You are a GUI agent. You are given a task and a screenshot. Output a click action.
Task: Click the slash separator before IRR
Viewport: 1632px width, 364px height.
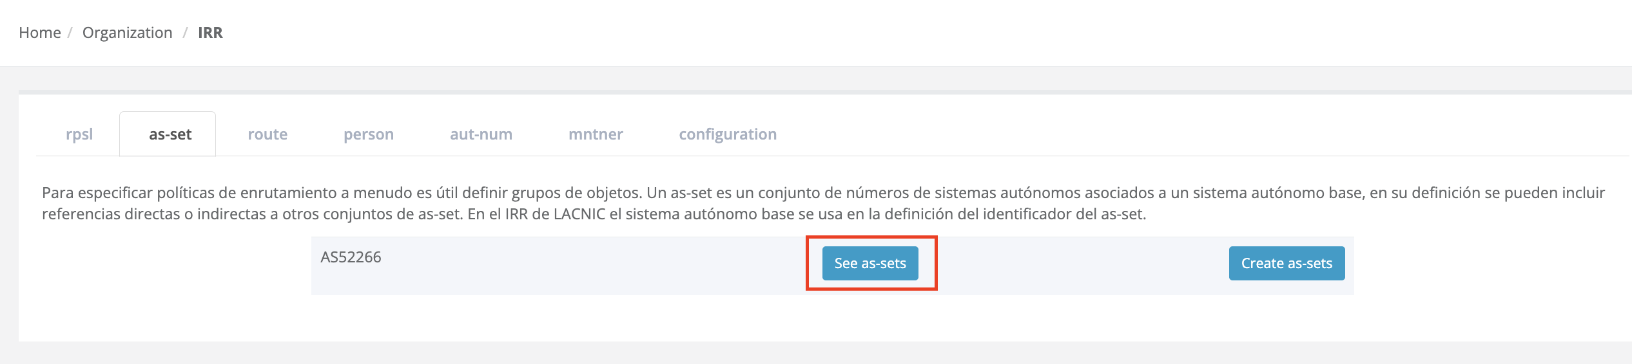[185, 33]
